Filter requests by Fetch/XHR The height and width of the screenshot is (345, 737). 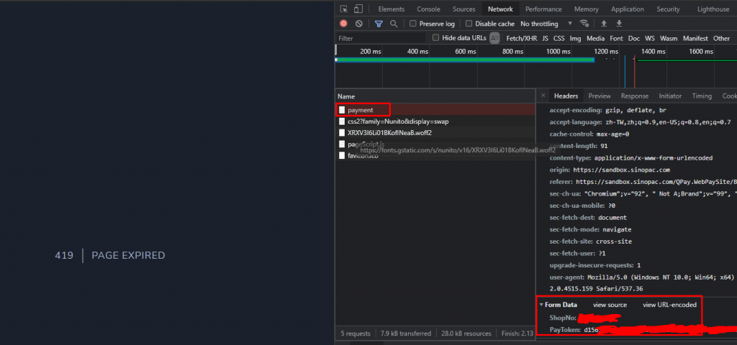point(521,39)
